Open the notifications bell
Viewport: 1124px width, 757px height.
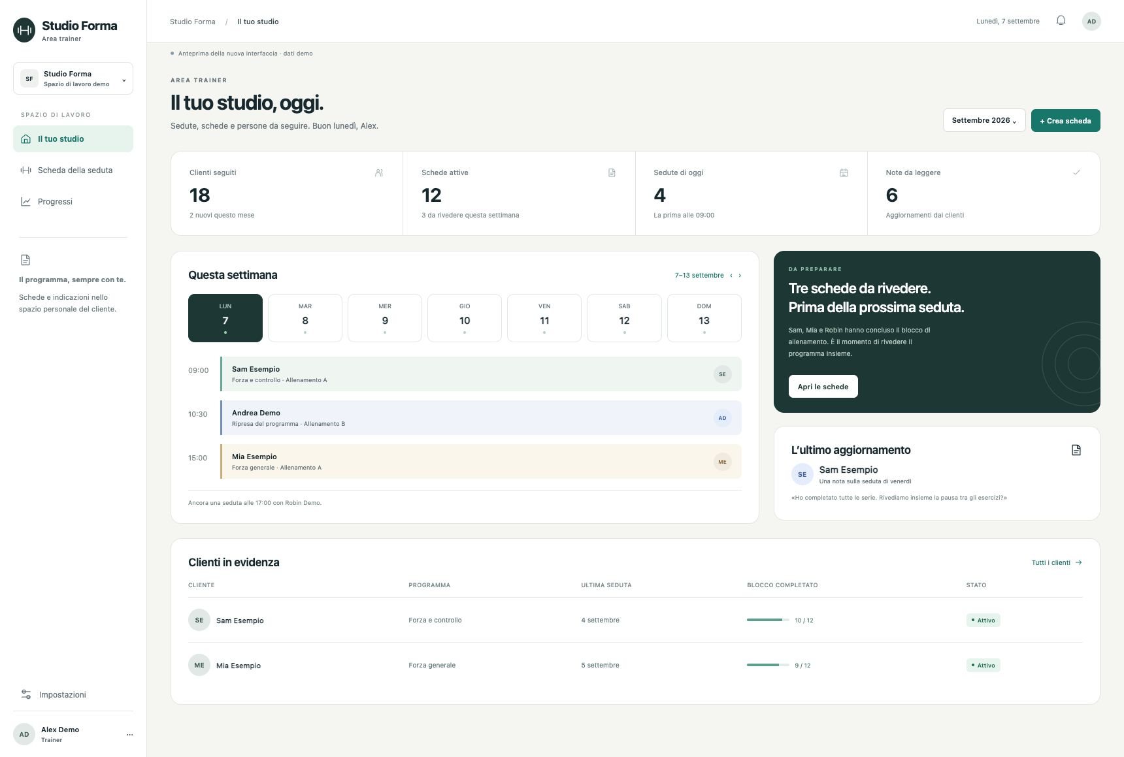1061,21
